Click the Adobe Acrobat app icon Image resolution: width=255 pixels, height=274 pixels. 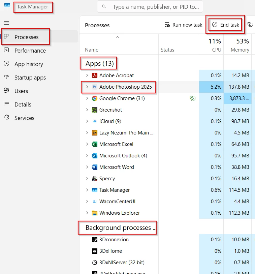click(95, 75)
